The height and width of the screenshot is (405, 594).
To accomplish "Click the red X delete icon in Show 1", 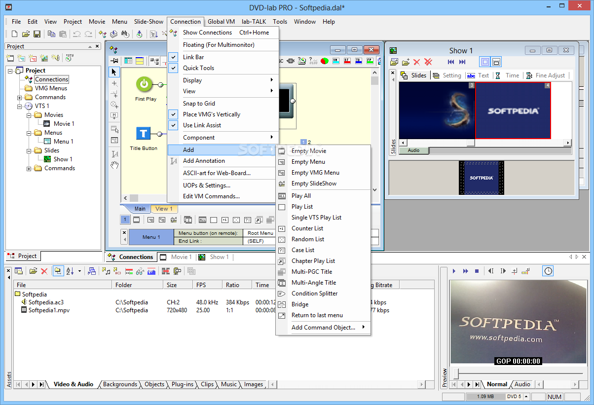I will click(417, 62).
